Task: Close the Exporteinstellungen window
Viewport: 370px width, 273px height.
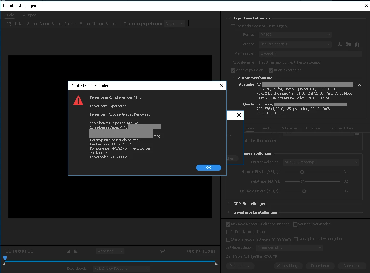Action: tap(366, 5)
